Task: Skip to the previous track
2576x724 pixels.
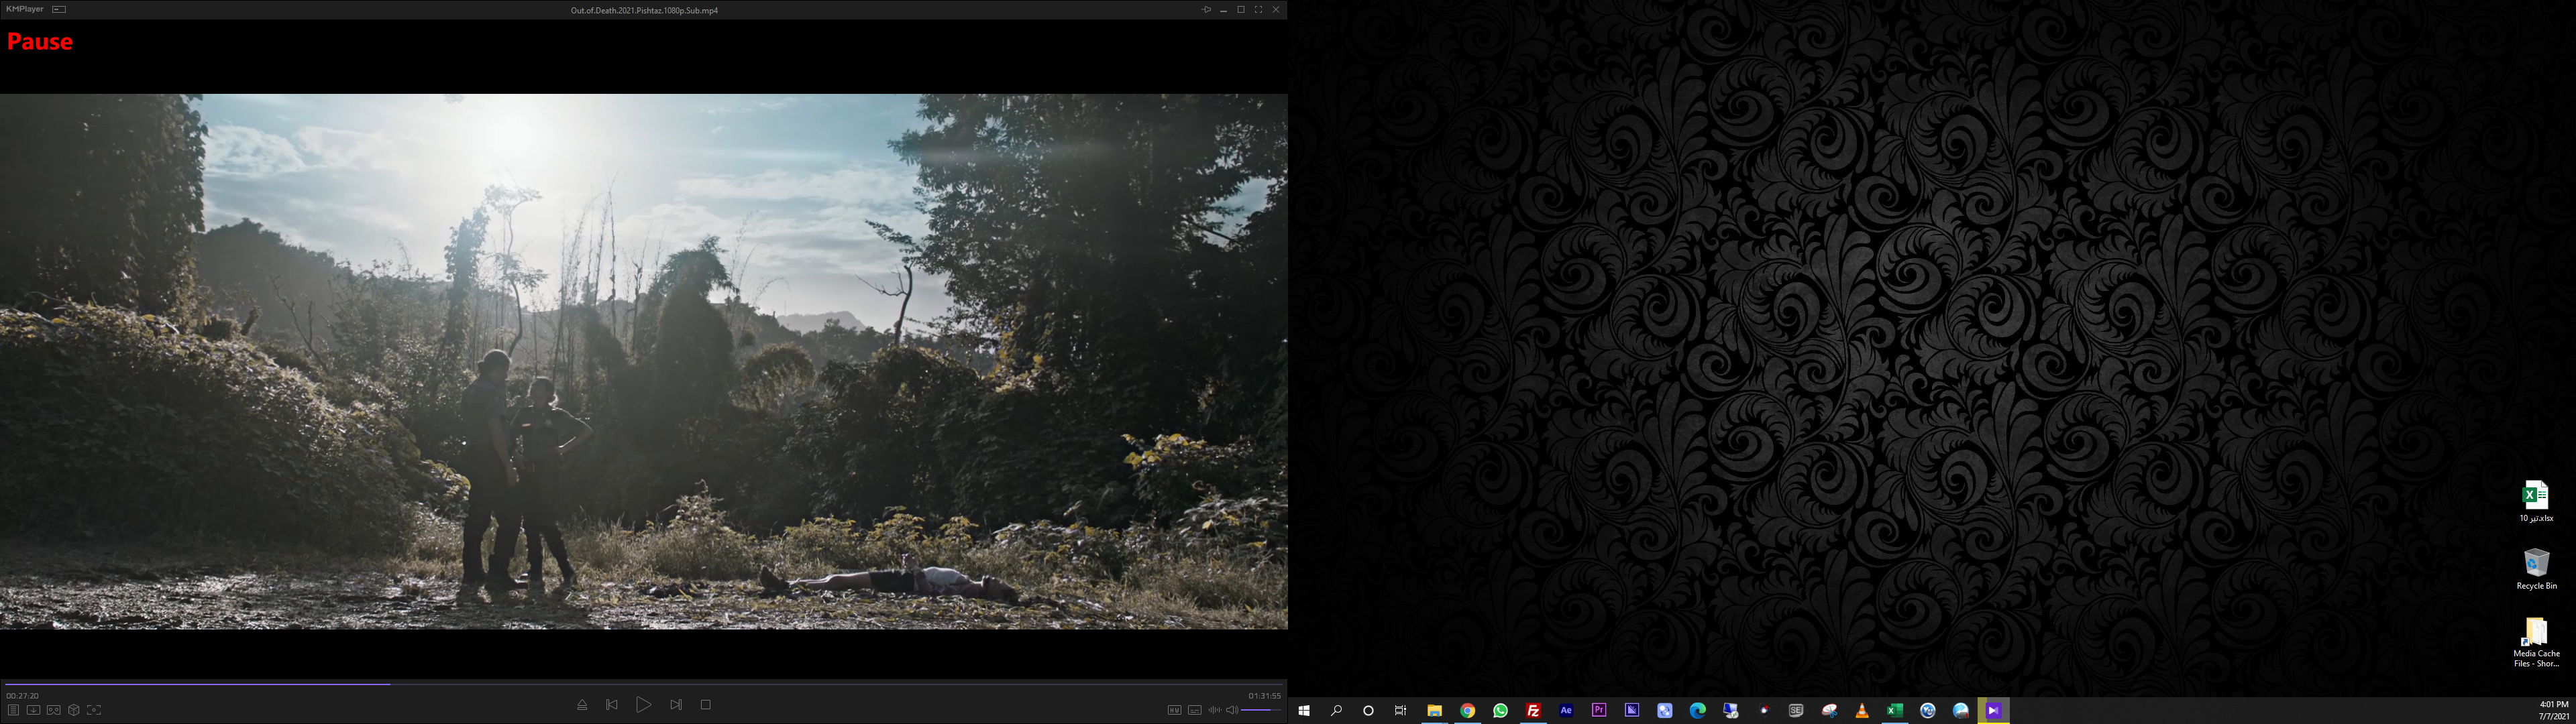Action: click(612, 705)
